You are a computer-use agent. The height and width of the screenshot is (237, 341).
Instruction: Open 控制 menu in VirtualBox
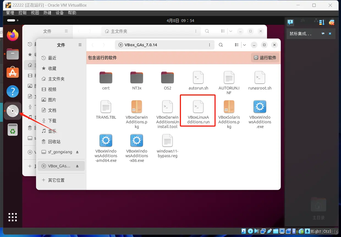pos(23,13)
